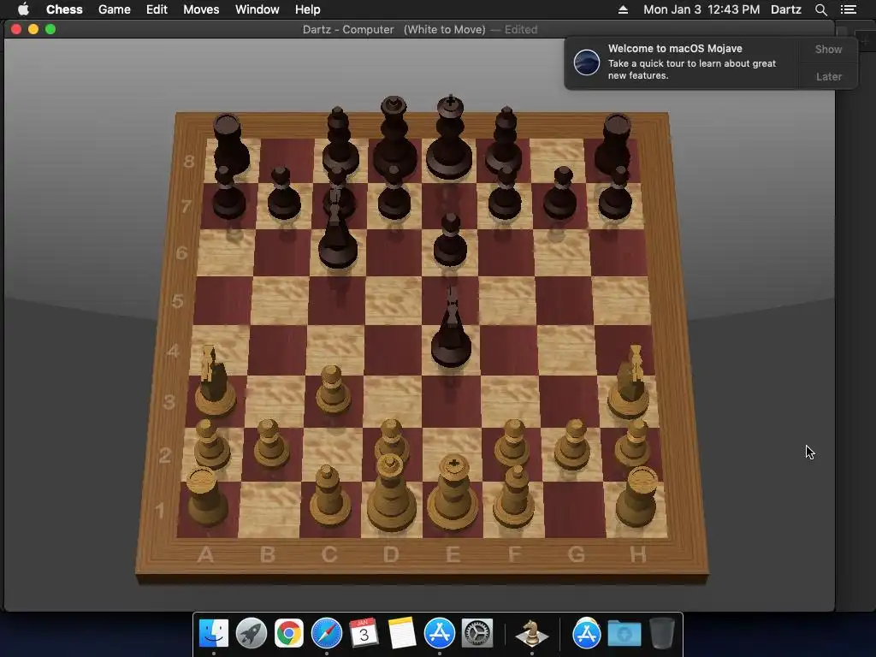Screen dimensions: 876x657
Task: Select the white bishop on c1
Action: (329, 497)
